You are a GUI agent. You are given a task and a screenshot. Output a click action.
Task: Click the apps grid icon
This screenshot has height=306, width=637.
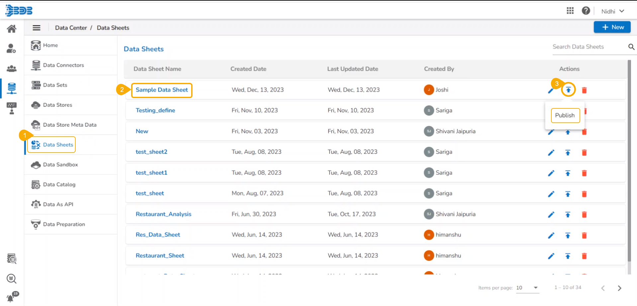click(570, 11)
